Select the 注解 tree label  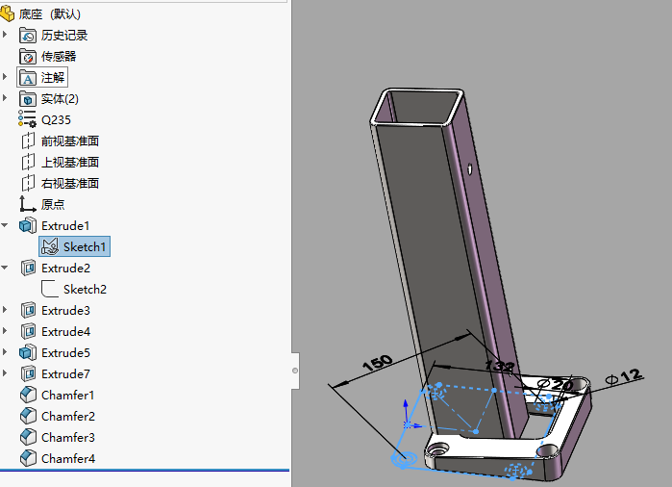(53, 78)
